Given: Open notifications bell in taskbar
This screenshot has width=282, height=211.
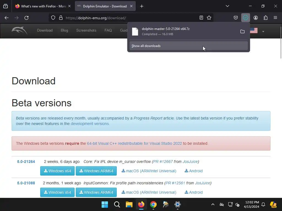Looking at the screenshot, I should tap(263, 204).
